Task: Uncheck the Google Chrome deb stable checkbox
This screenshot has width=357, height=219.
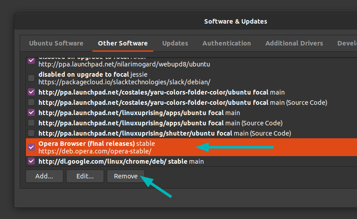Action: click(x=31, y=161)
